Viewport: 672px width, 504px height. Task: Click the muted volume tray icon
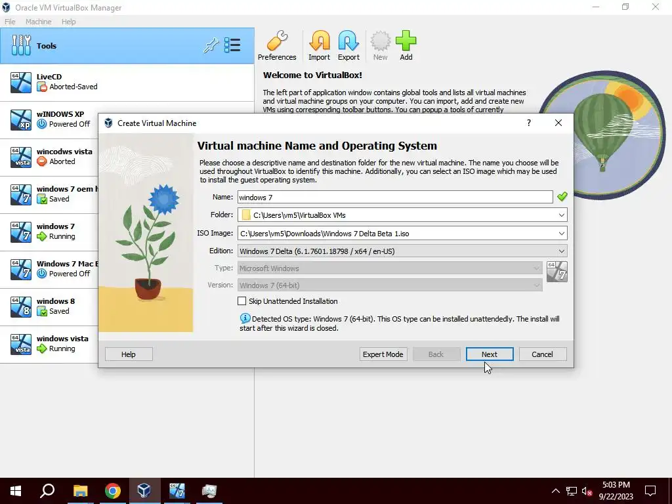[587, 491]
